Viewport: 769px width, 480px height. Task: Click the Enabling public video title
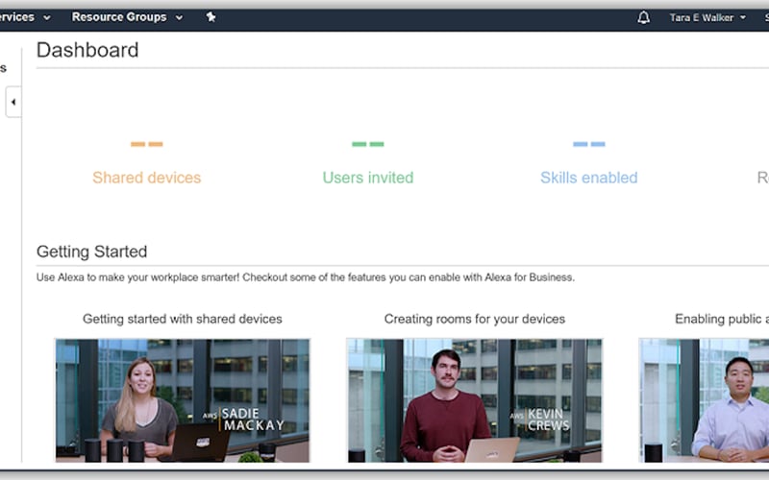[x=722, y=319]
